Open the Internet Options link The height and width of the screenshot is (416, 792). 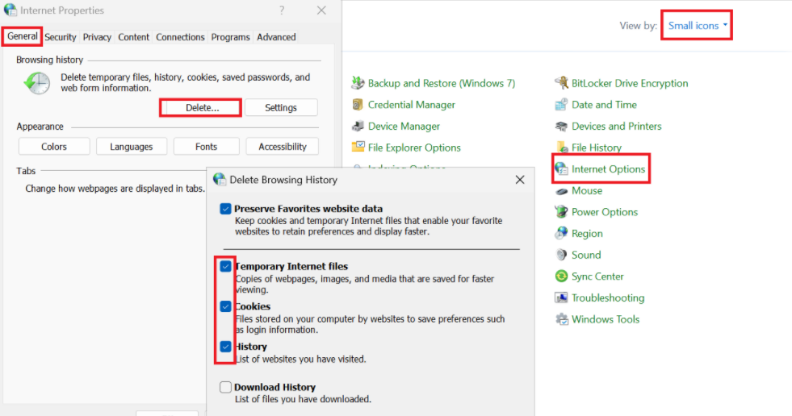pyautogui.click(x=608, y=169)
